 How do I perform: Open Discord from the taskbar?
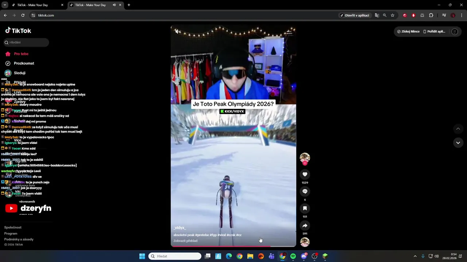(x=304, y=256)
